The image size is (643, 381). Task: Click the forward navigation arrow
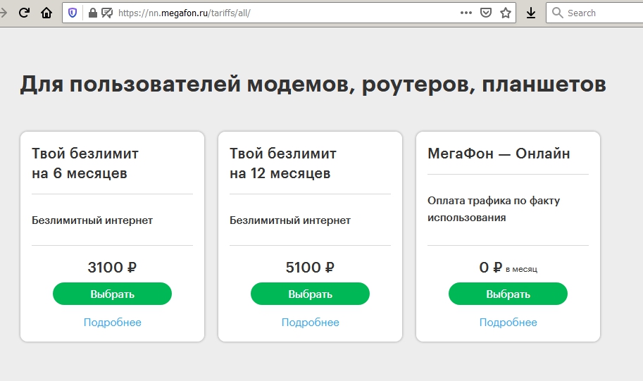click(x=4, y=13)
